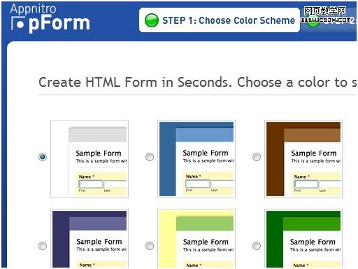Open the Step 1: Choose Color Scheme tab
358x269 pixels.
220,20
